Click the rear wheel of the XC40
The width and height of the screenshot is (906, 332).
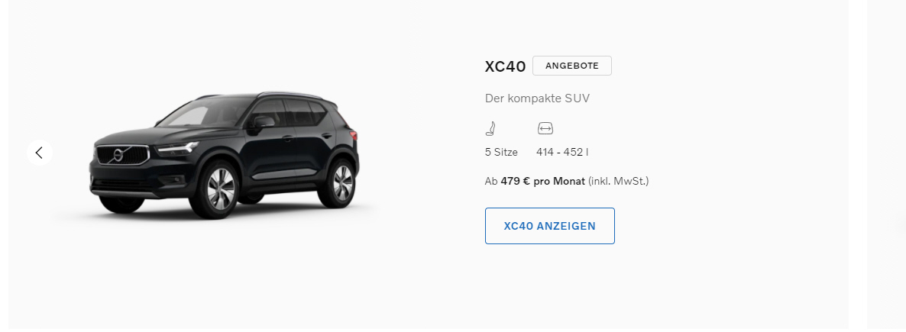pos(341,182)
